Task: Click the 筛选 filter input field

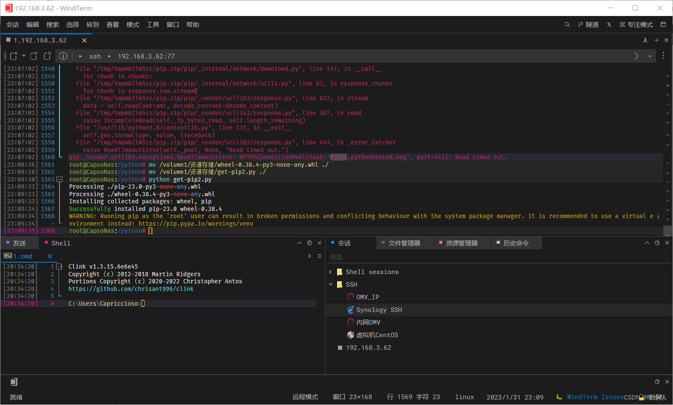Action: pyautogui.click(x=499, y=257)
